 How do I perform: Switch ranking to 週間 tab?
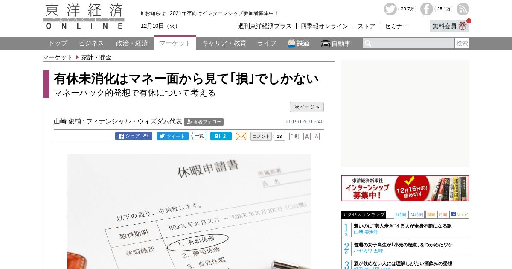431,214
